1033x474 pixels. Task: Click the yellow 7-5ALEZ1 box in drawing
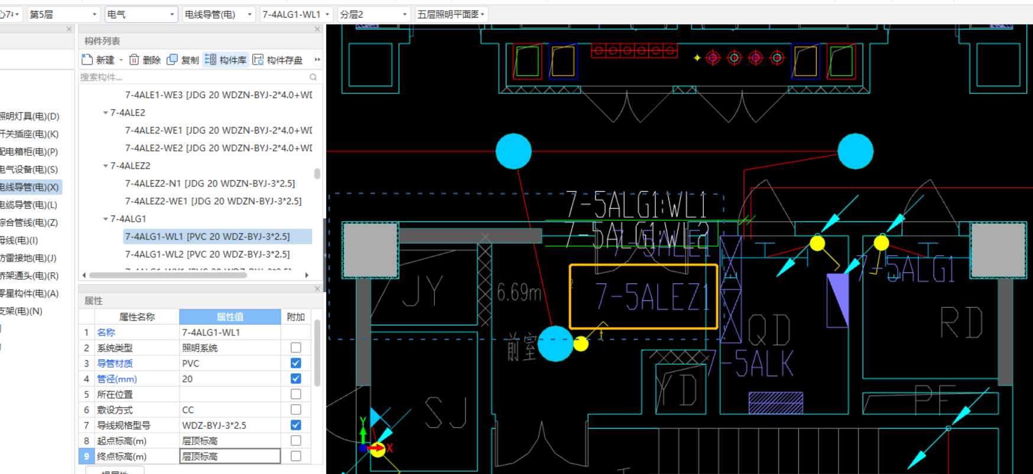click(x=644, y=296)
